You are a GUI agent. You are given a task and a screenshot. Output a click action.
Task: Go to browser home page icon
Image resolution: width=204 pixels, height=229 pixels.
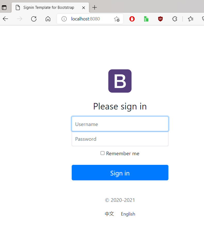(x=48, y=19)
